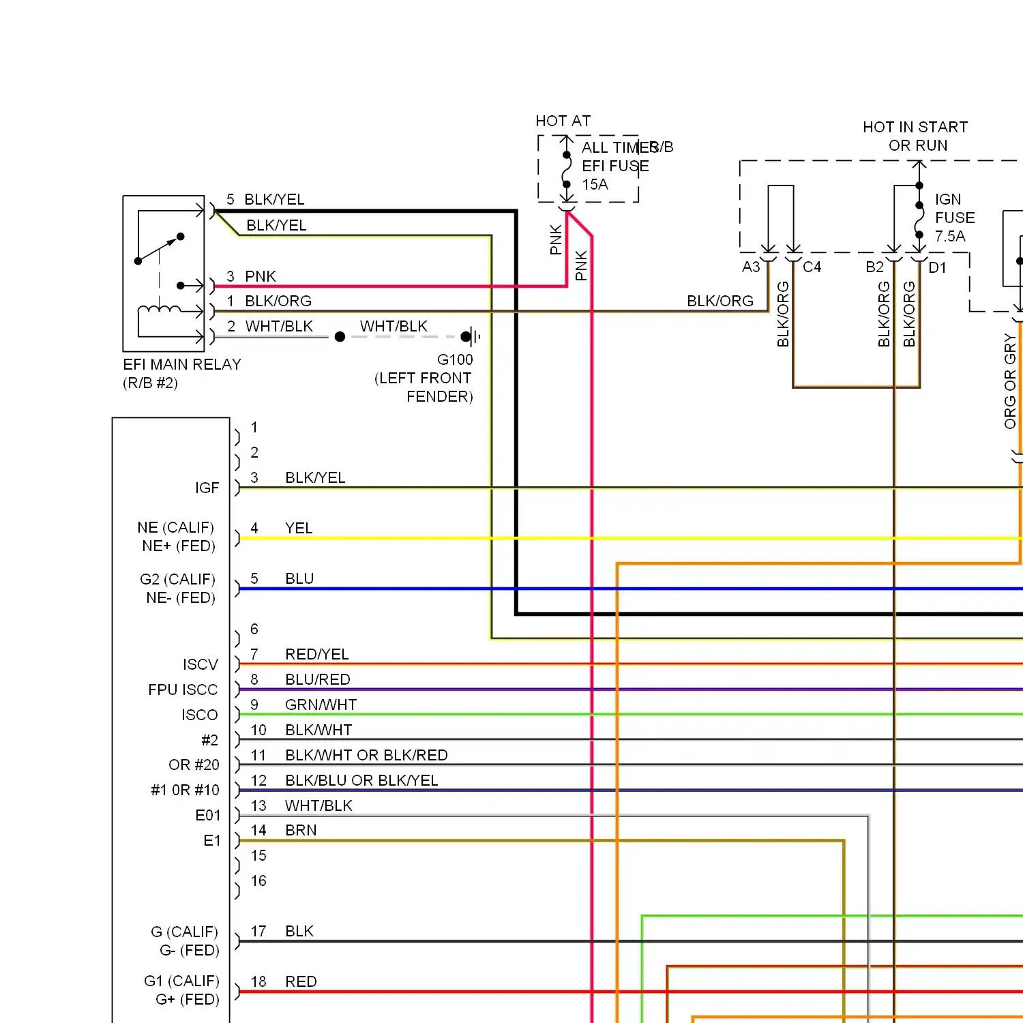Viewport: 1023px width, 1023px height.
Task: Click the 'BLU/RED' wire label
Action: [x=318, y=680]
